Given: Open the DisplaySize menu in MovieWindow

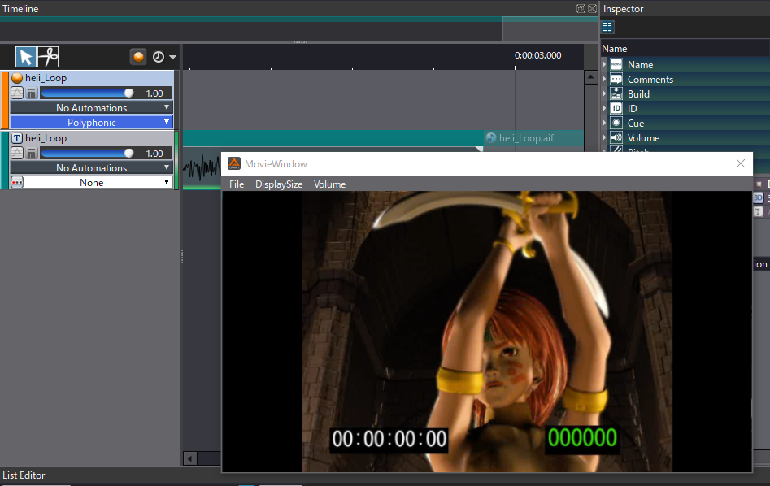Looking at the screenshot, I should point(279,184).
